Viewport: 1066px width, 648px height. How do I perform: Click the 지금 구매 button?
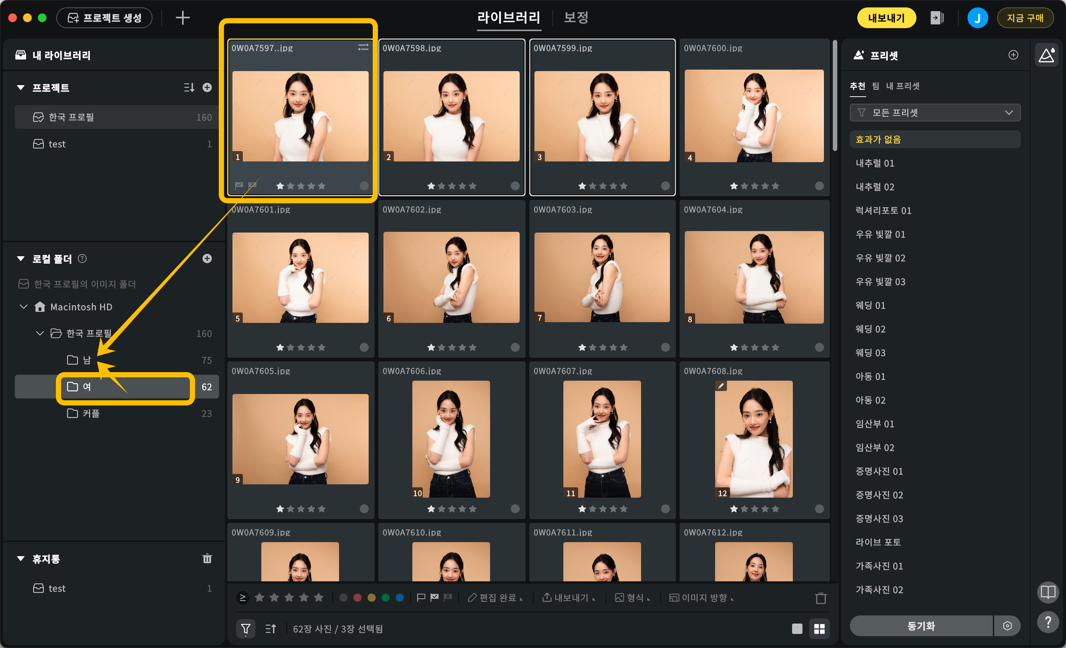[1025, 18]
